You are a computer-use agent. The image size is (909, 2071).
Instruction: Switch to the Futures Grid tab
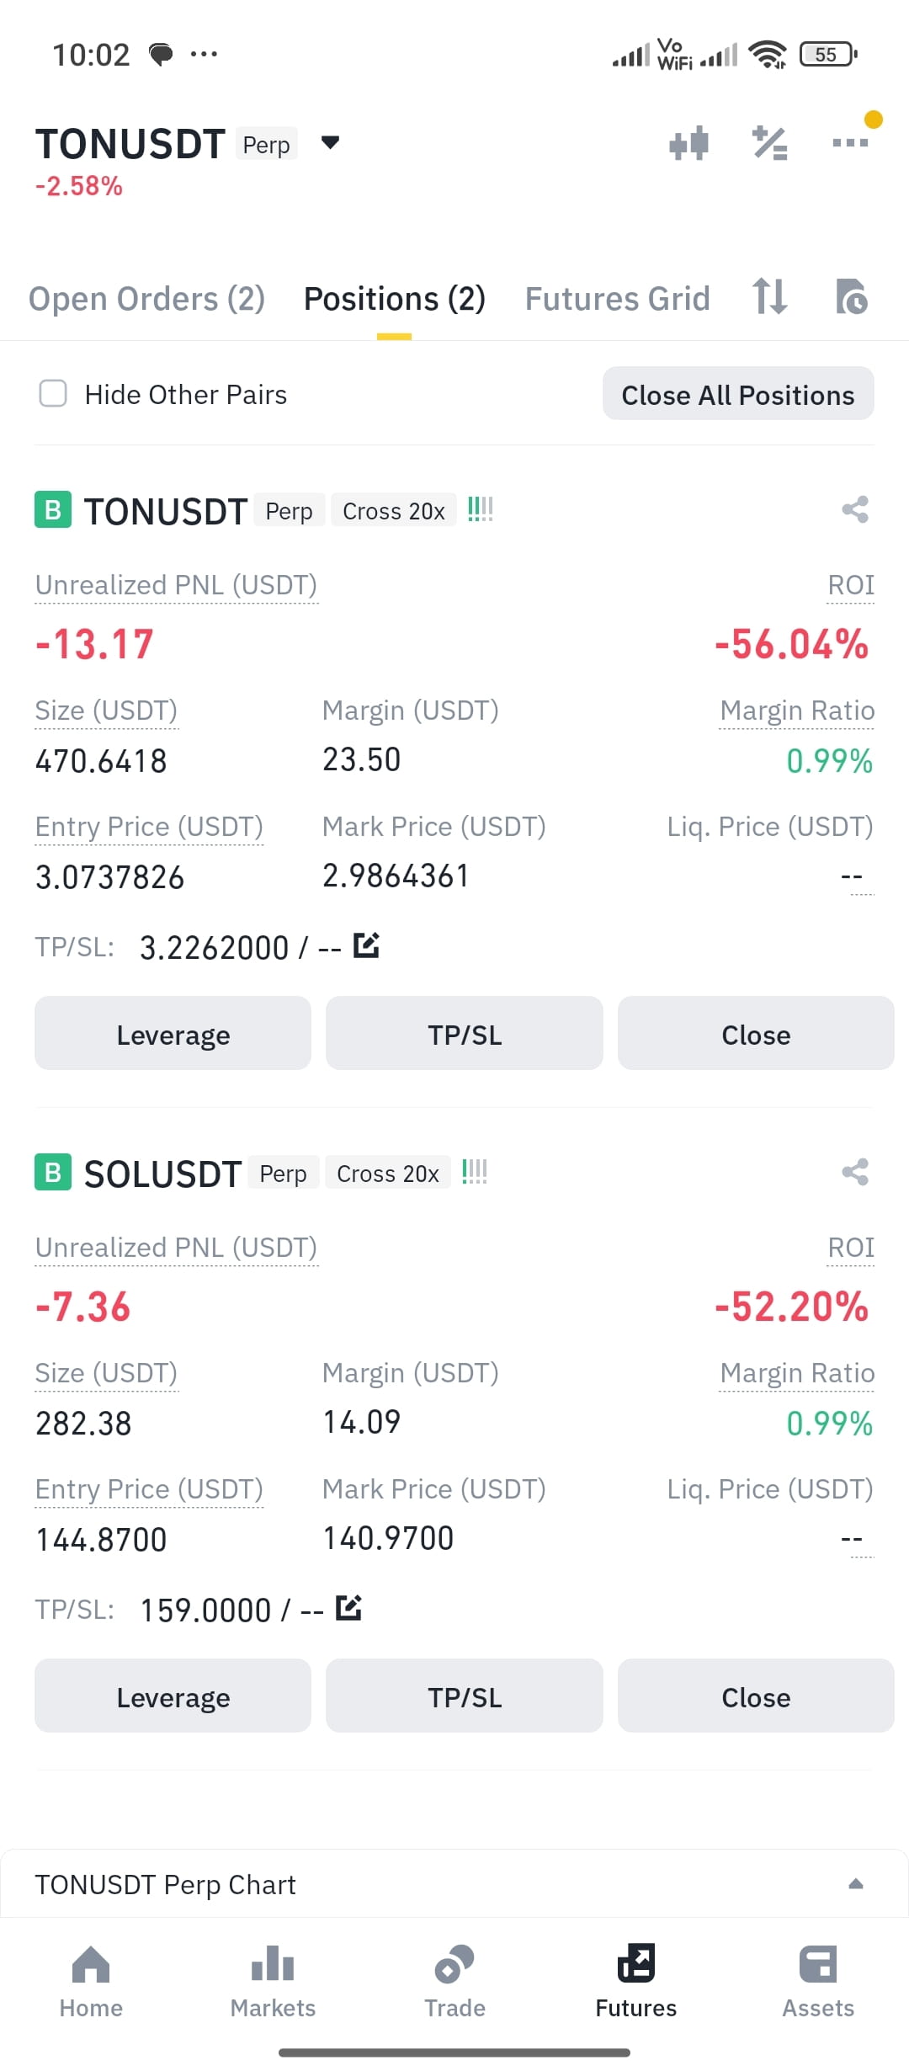618,299
